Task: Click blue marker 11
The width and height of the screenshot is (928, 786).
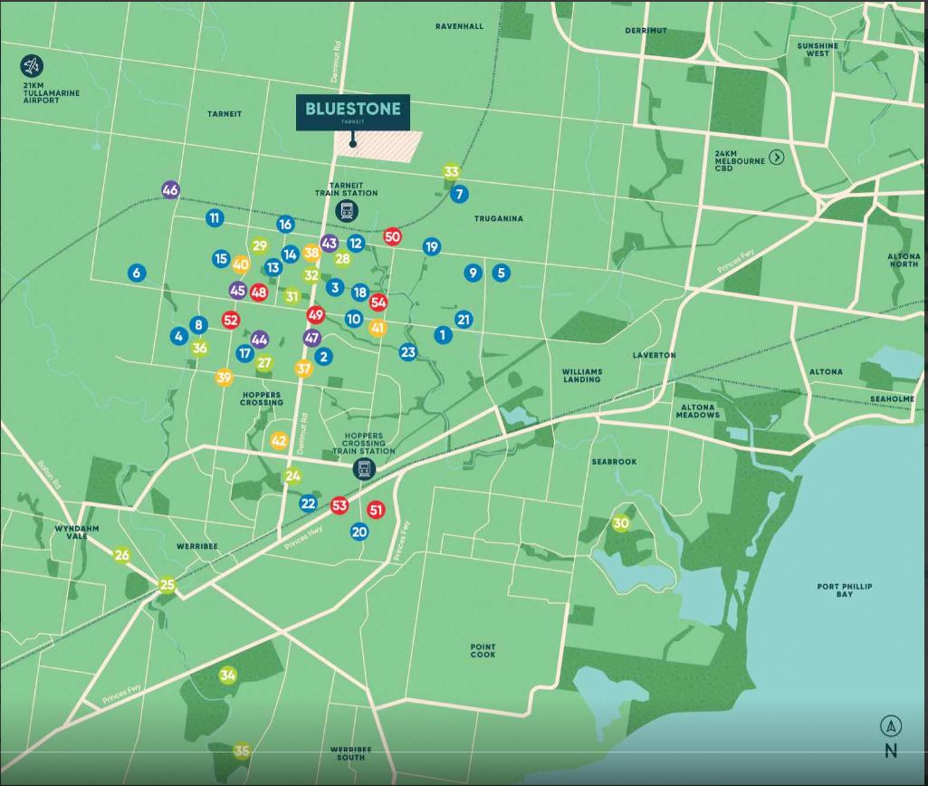Action: tap(215, 218)
